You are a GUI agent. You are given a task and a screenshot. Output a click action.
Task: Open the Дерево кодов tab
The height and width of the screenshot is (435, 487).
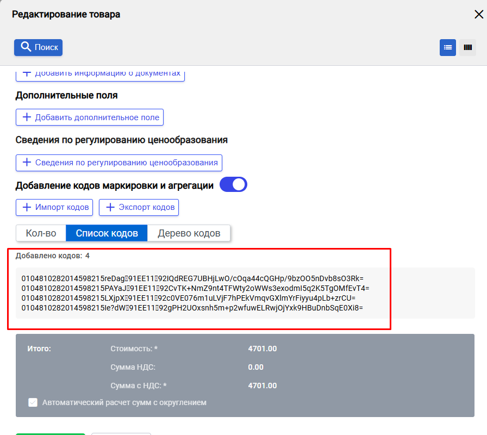tap(189, 233)
